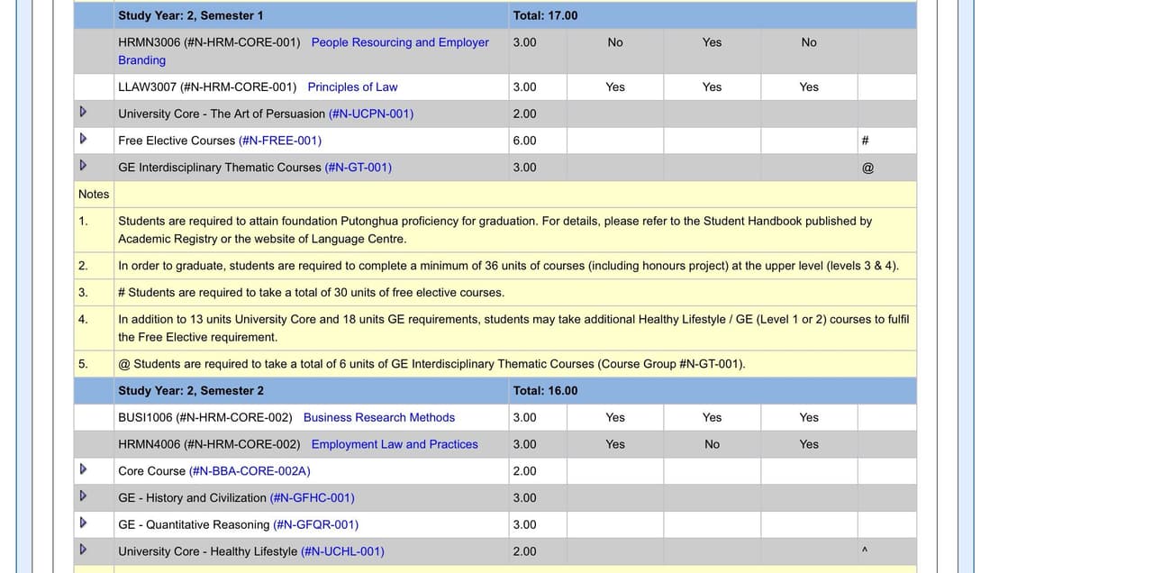
Task: Expand GE History and Civilization row
Action: pyautogui.click(x=83, y=496)
